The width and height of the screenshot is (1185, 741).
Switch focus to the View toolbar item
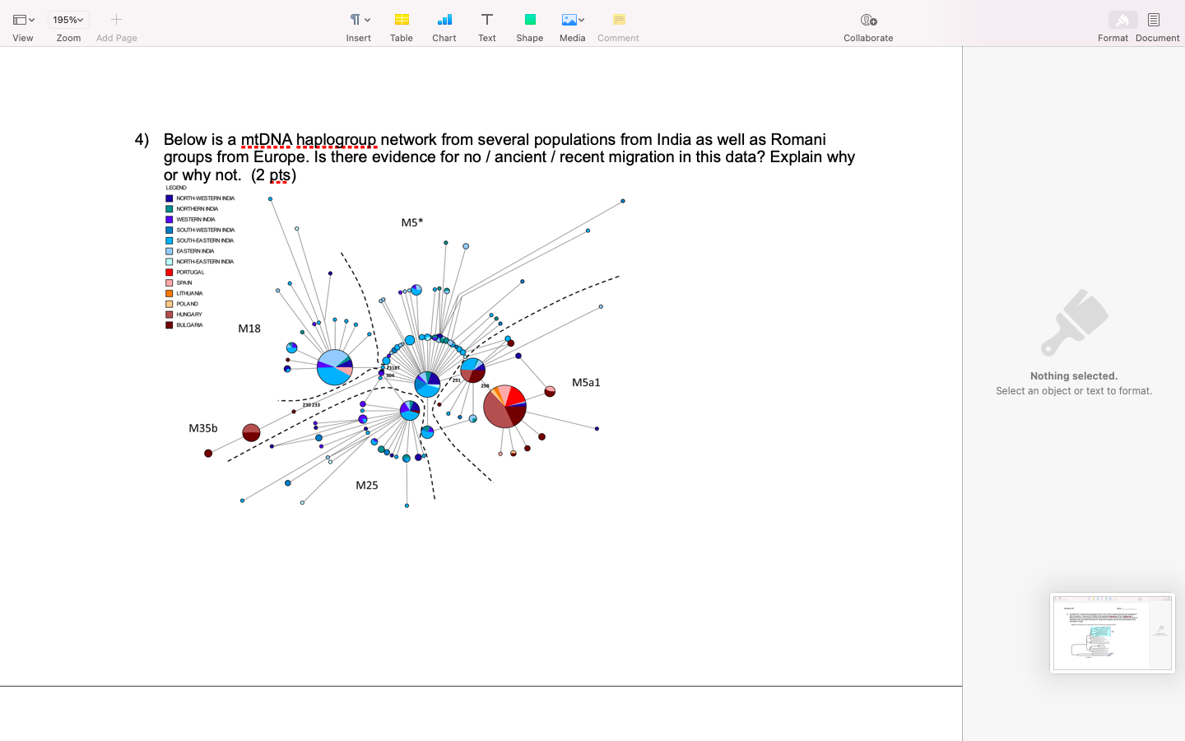tap(23, 38)
